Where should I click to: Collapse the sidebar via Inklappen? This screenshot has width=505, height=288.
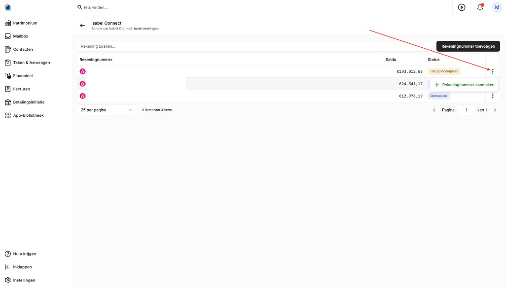point(23,267)
